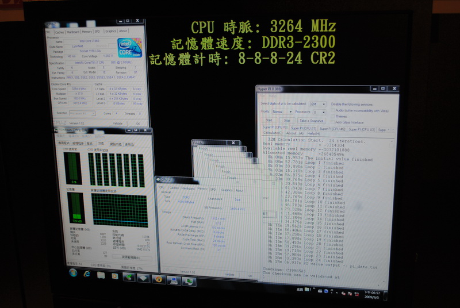Open the Processors count dropdown

click(x=319, y=112)
